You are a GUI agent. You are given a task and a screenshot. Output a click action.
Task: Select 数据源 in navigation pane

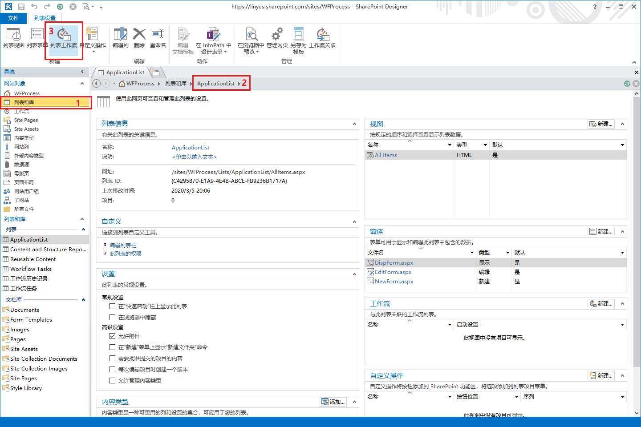(21, 165)
